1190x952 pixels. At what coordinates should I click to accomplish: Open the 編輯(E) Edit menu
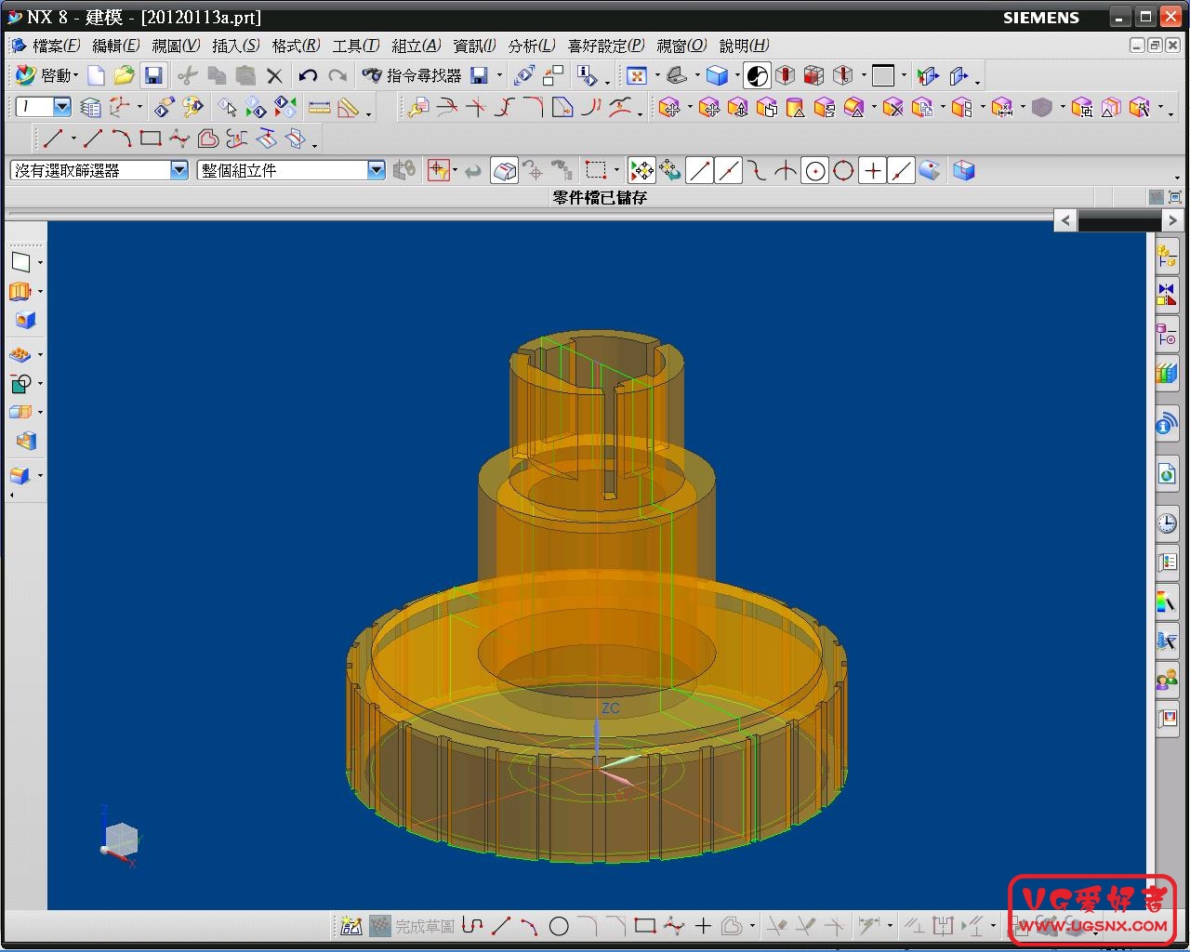115,46
